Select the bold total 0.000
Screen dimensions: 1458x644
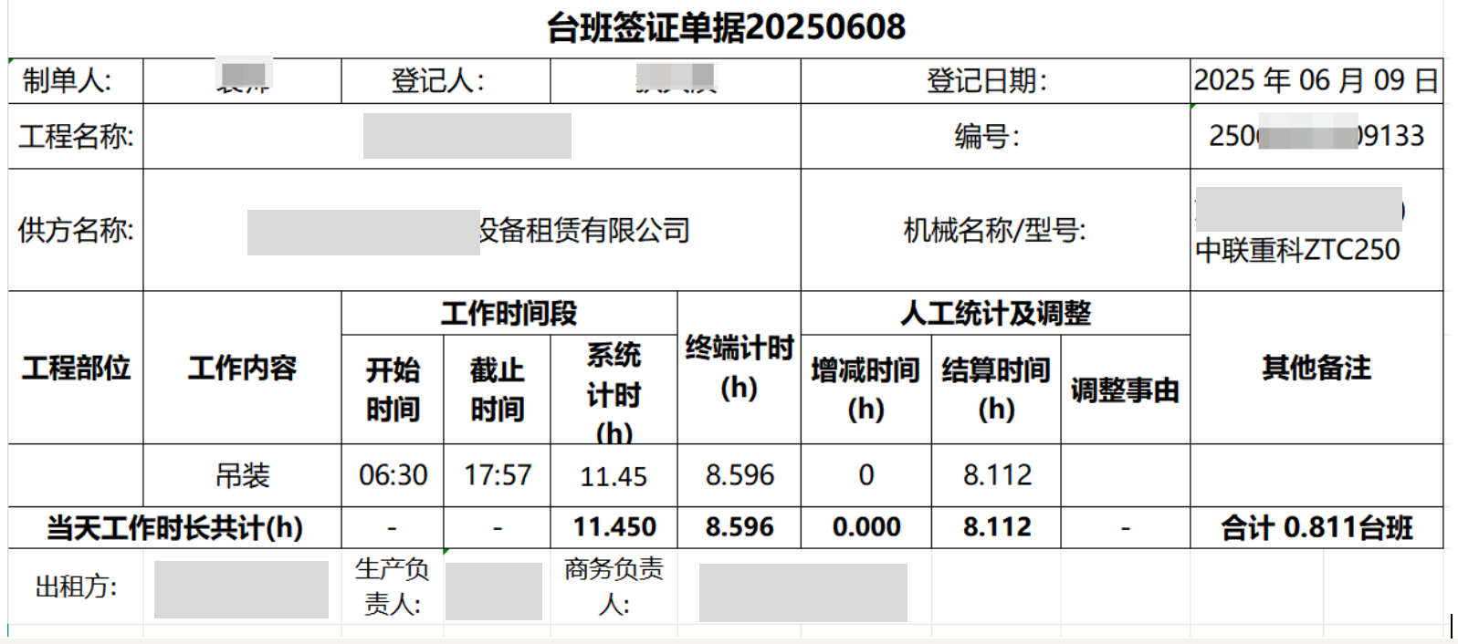[865, 527]
